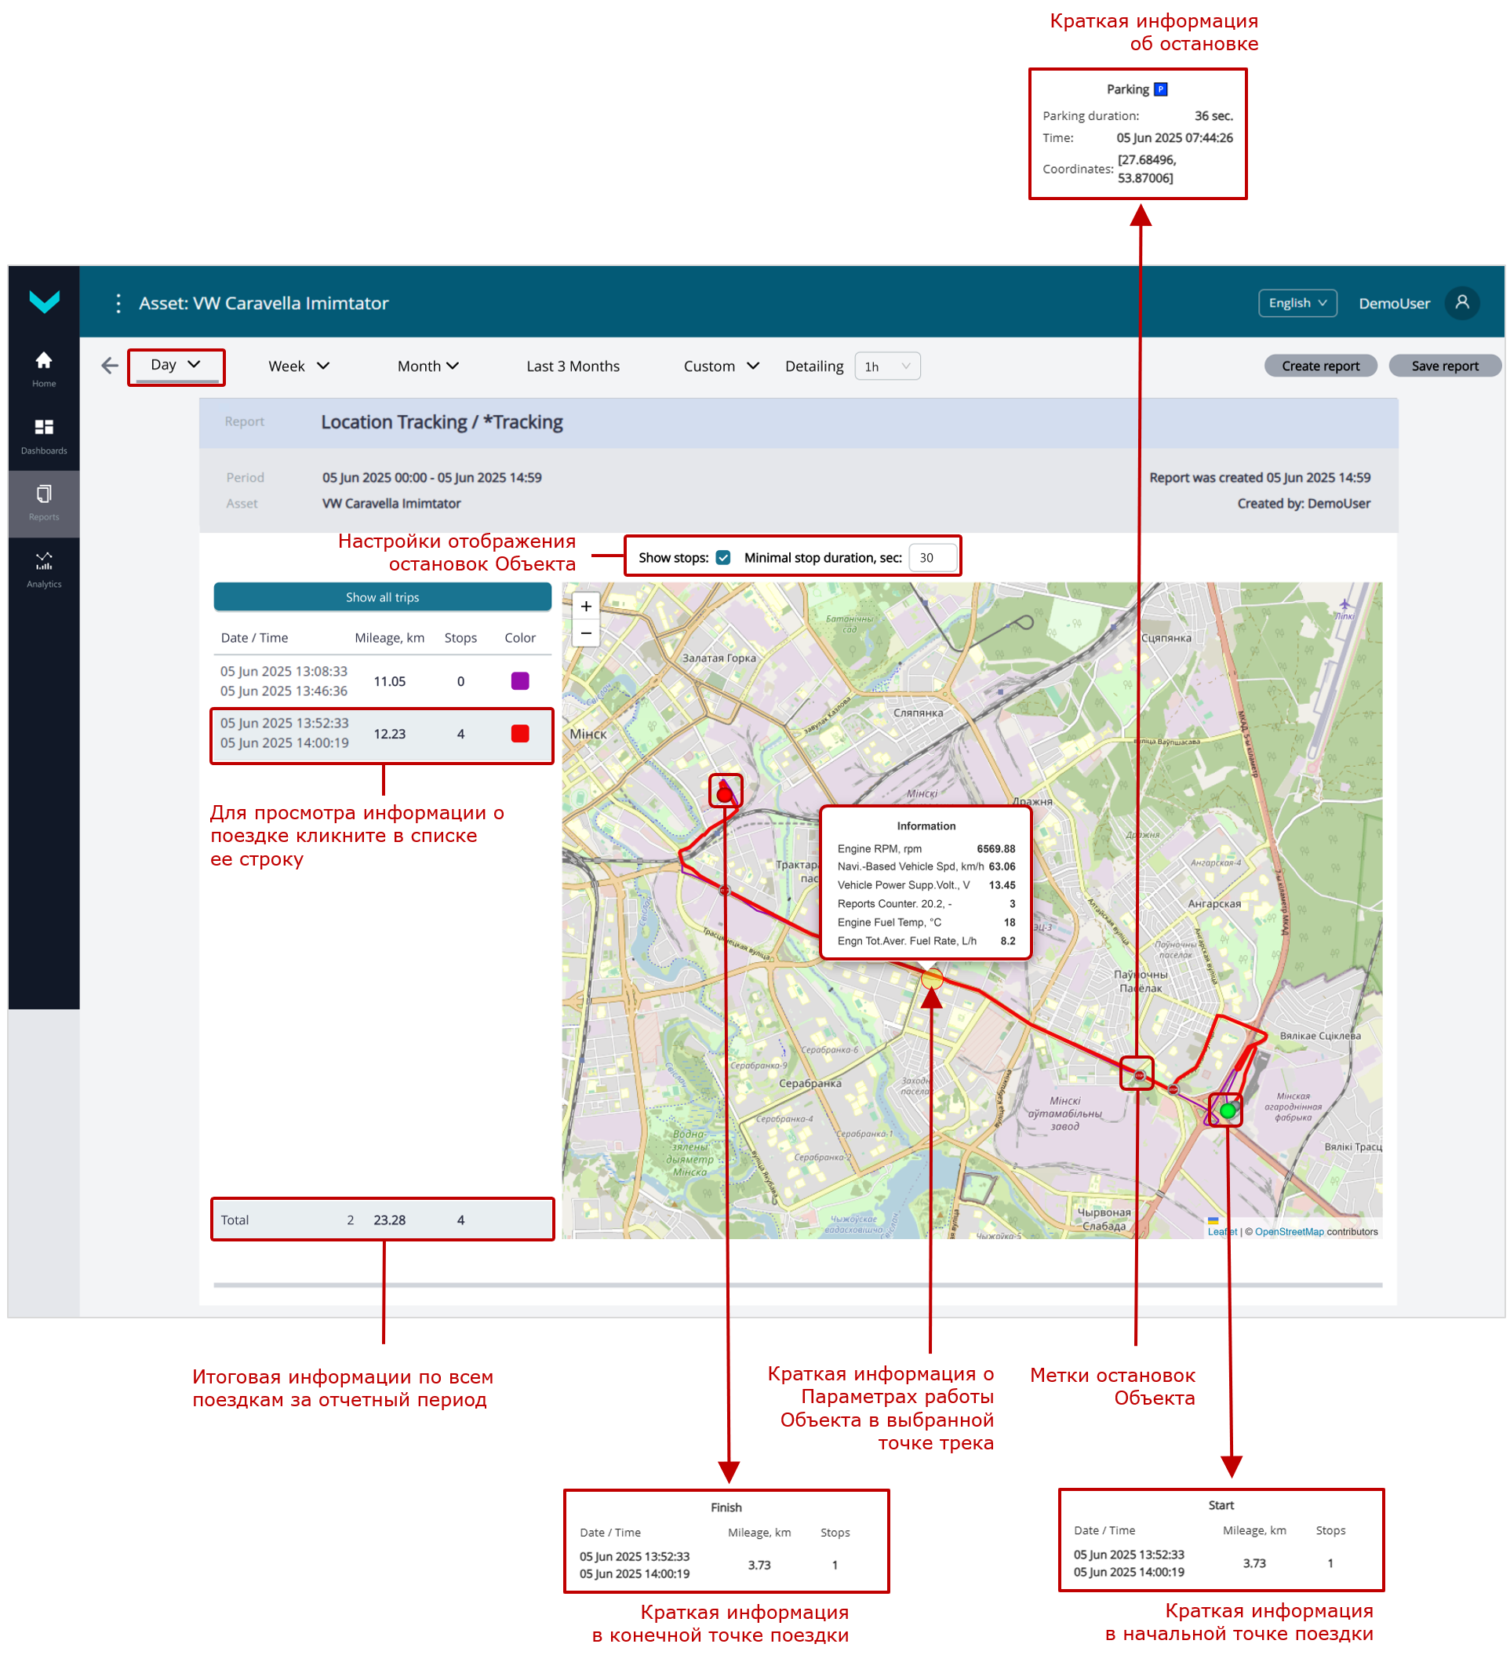Click the back arrow icon

click(109, 366)
